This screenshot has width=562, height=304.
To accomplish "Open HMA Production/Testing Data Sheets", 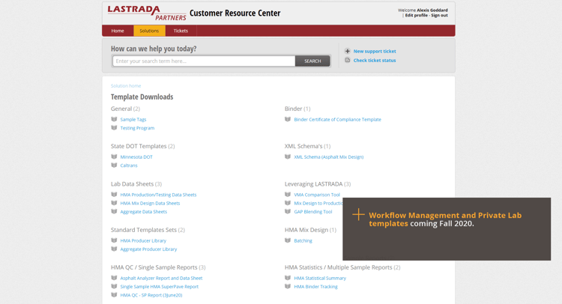I will 158,195.
